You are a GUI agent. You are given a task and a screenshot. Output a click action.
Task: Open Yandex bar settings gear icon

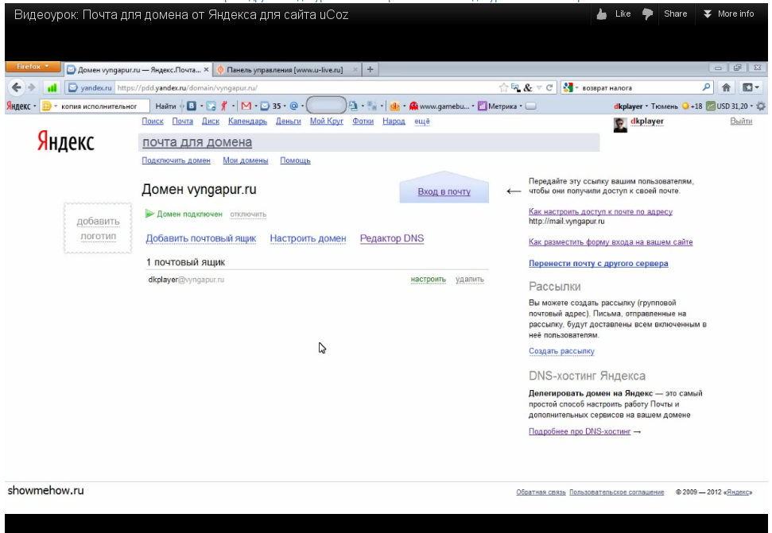[761, 106]
